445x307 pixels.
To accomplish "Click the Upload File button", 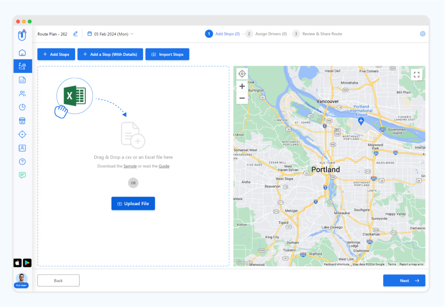I will coord(133,204).
